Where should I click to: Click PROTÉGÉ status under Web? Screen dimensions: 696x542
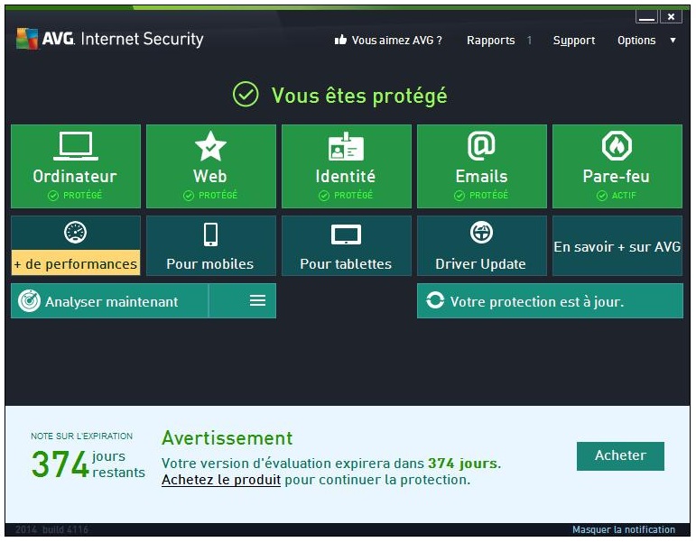coord(211,195)
